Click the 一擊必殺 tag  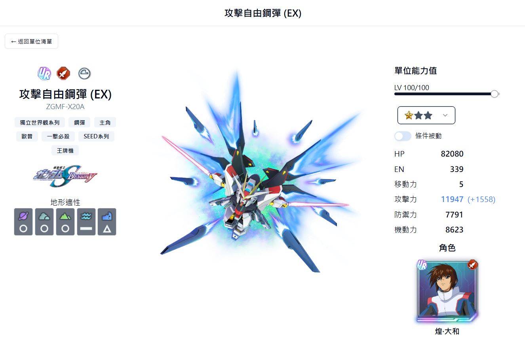tap(58, 136)
